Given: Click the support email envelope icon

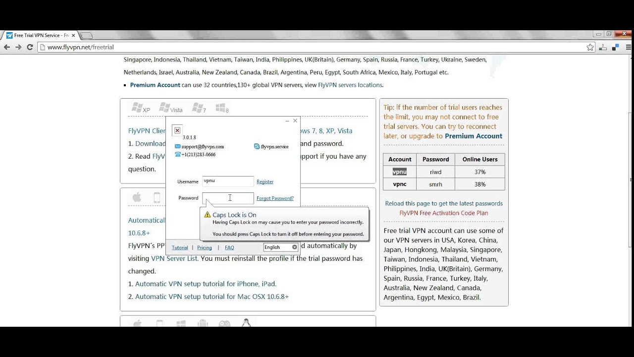Looking at the screenshot, I should (x=177, y=147).
